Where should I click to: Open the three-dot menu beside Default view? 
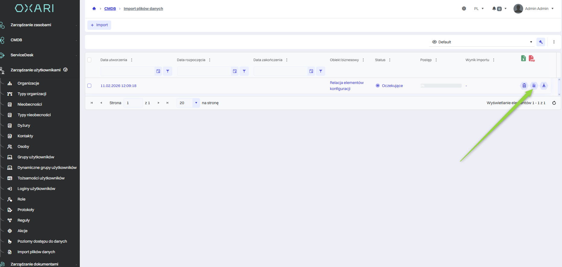(x=554, y=42)
